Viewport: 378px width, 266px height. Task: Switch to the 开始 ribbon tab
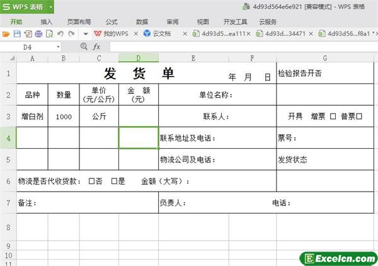16,22
